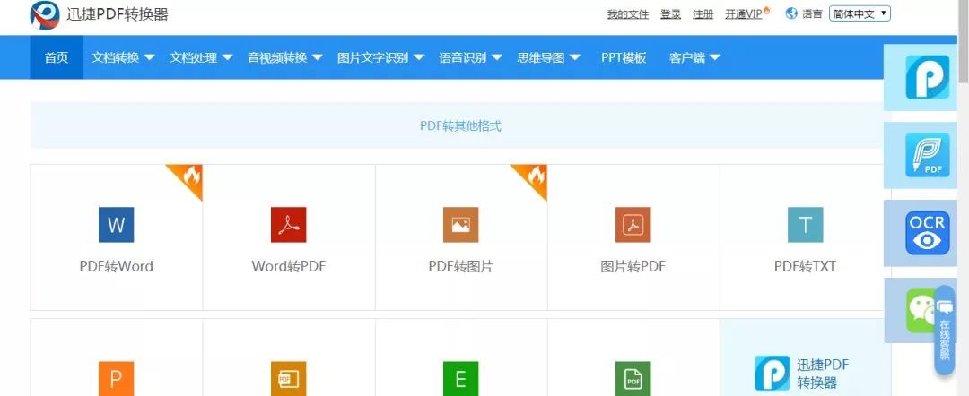Click the 开通VIP link

pyautogui.click(x=744, y=14)
